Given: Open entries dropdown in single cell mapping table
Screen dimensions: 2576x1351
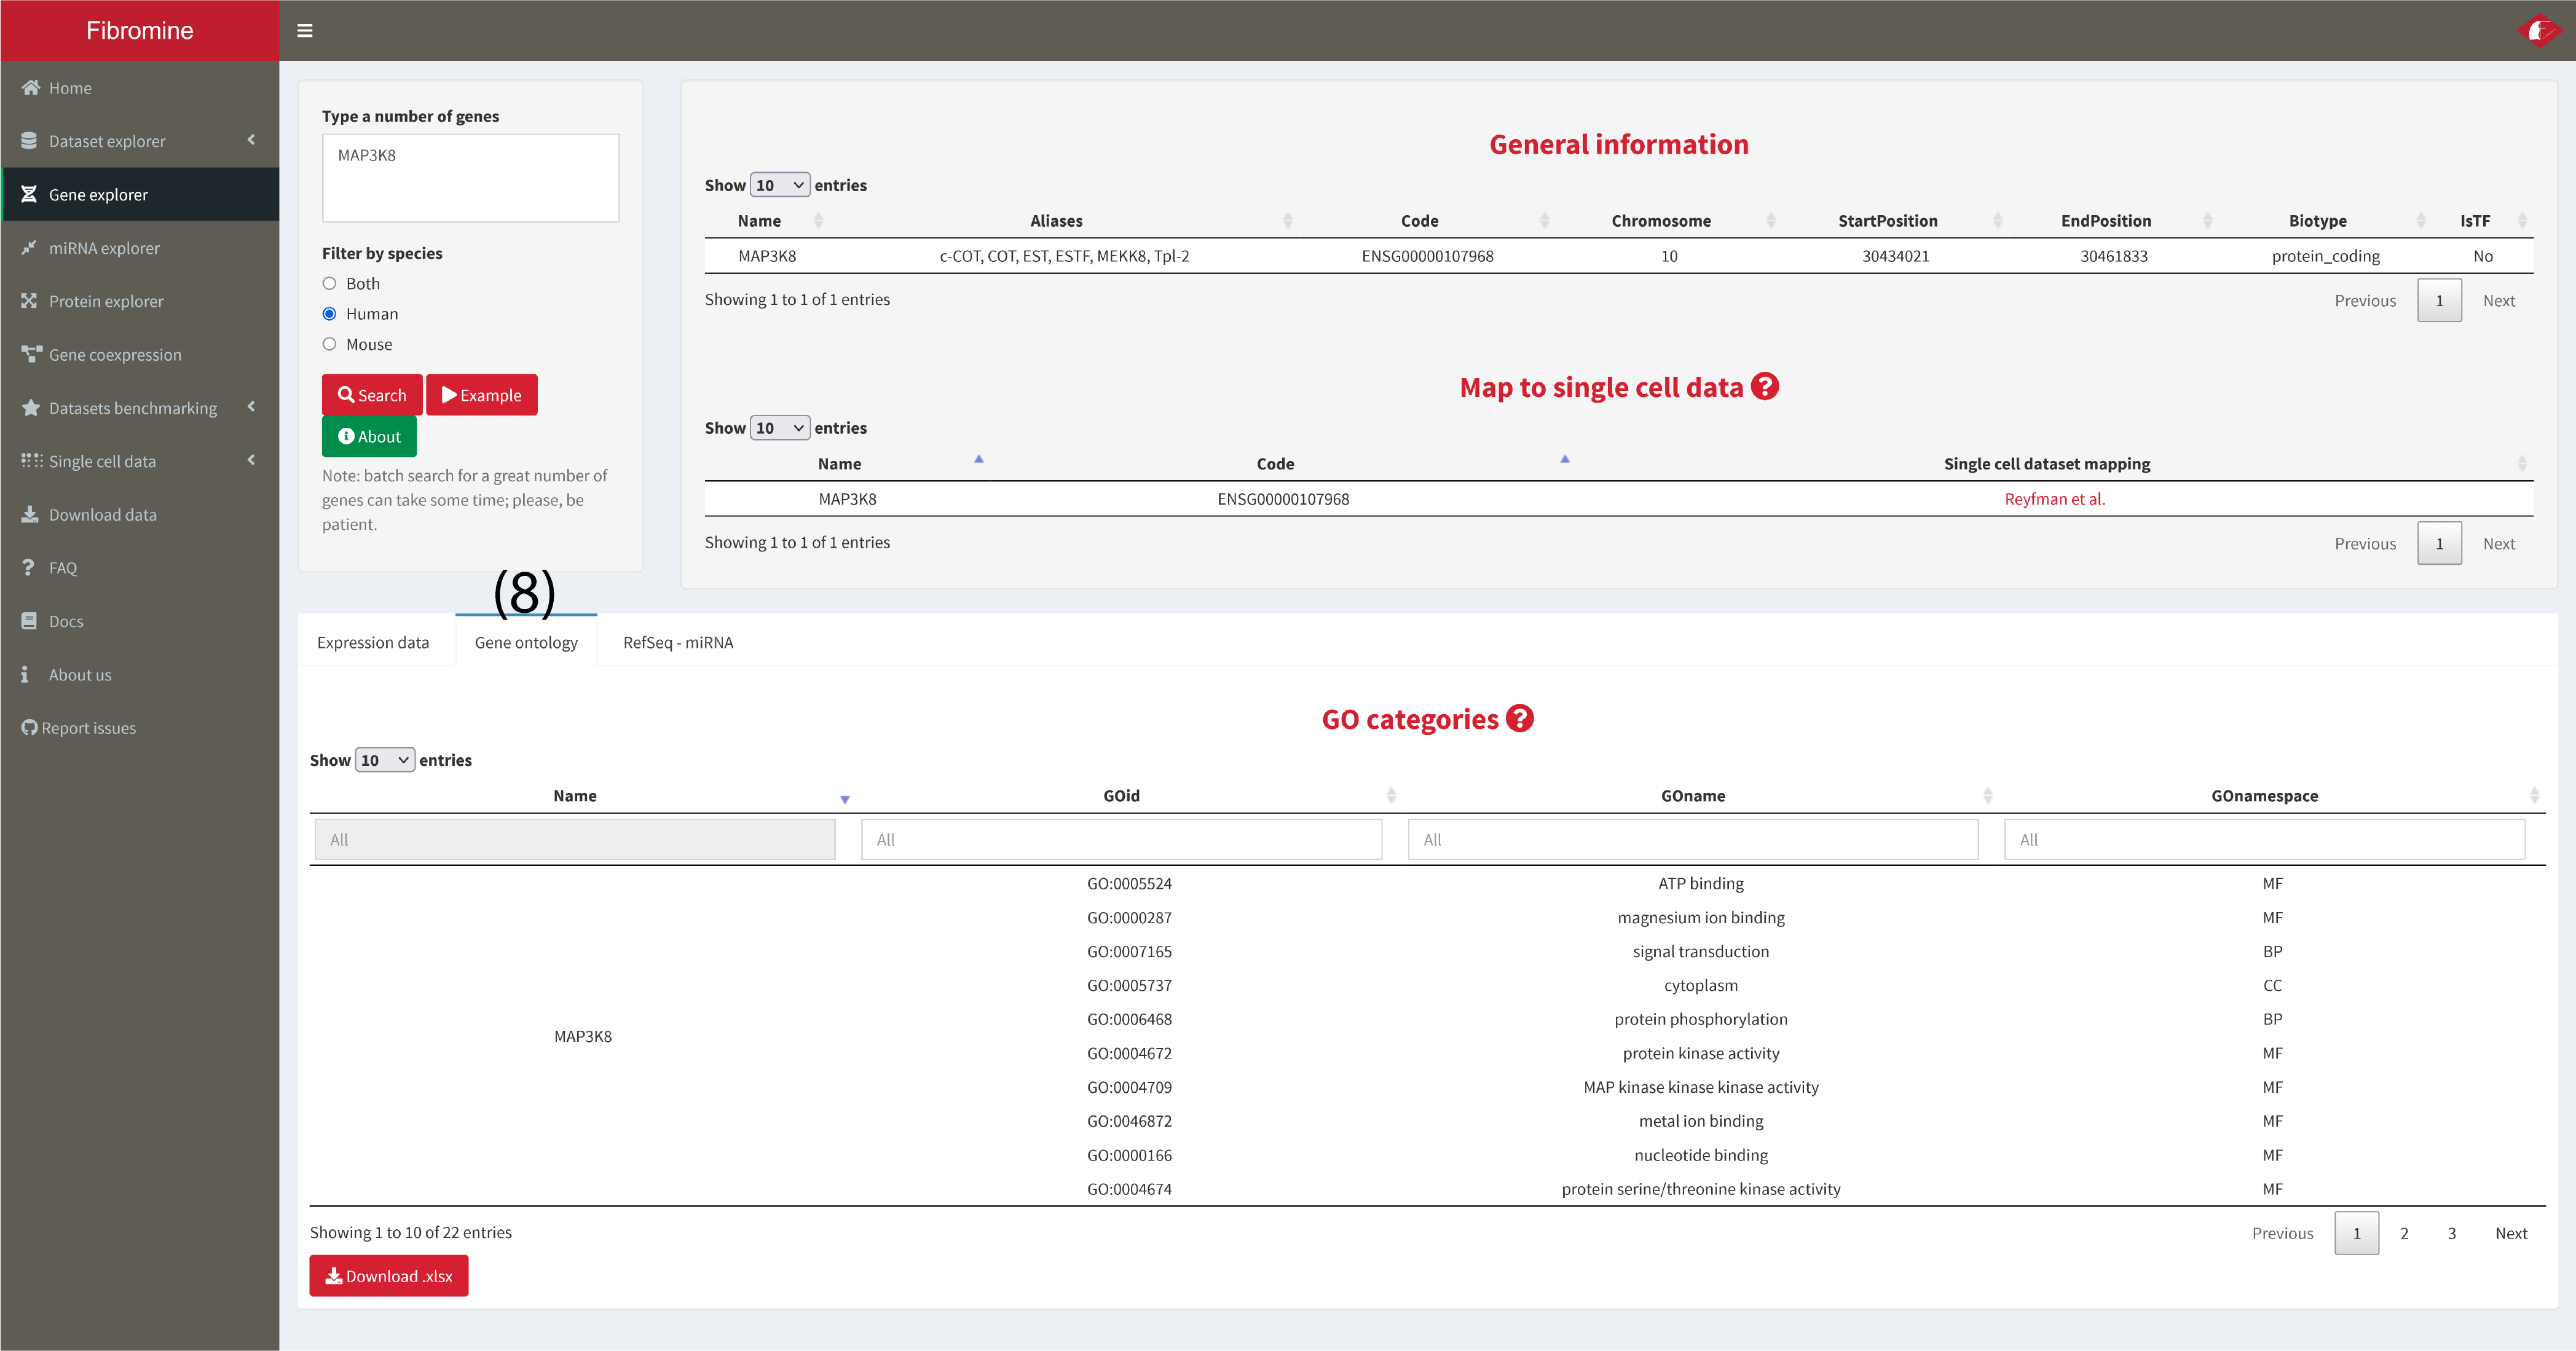Looking at the screenshot, I should point(780,428).
